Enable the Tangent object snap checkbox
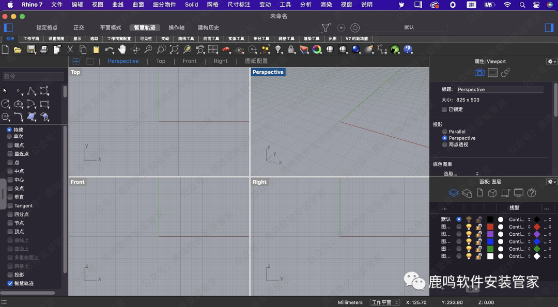 (x=10, y=206)
